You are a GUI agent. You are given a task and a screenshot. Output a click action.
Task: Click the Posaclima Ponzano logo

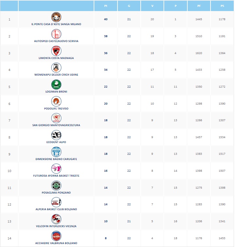[56, 185]
